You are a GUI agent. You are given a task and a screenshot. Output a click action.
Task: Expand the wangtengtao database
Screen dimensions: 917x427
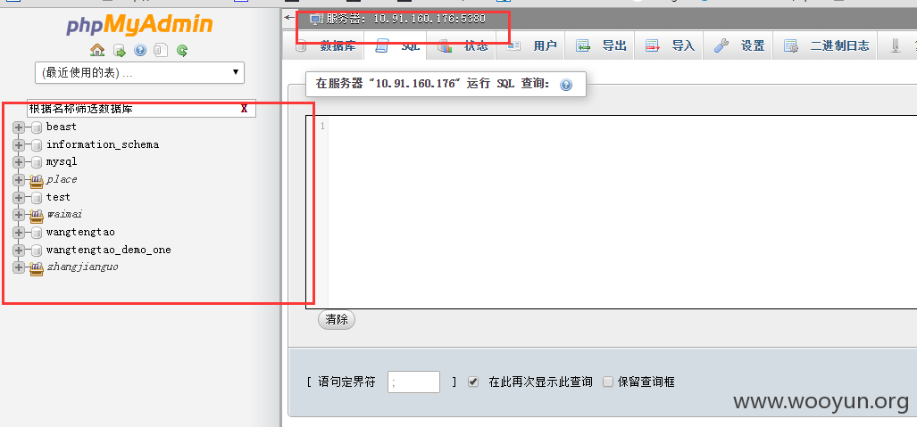tap(19, 233)
